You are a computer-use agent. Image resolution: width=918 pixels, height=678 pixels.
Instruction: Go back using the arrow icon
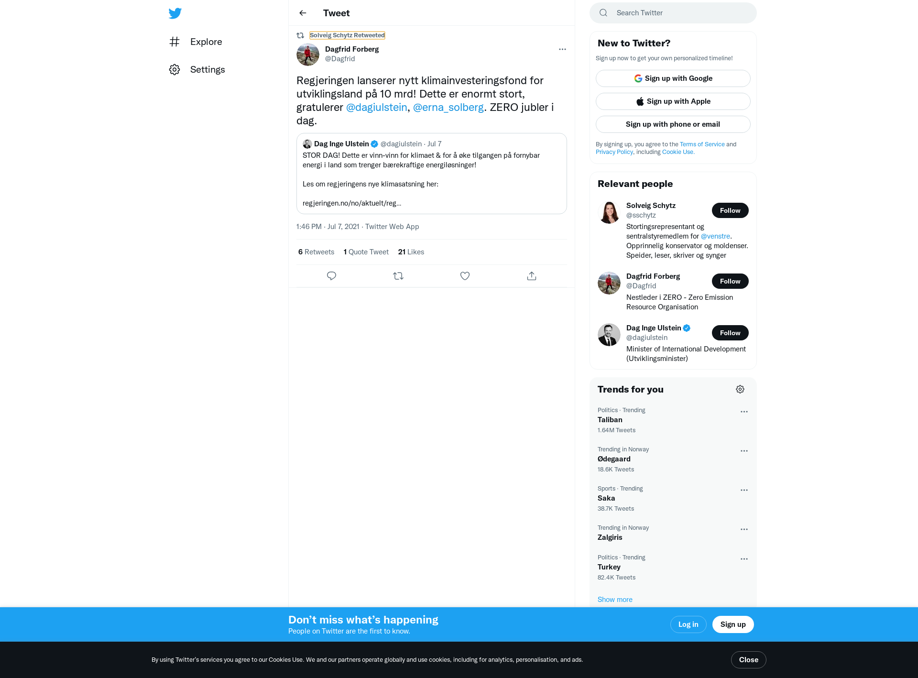point(303,13)
